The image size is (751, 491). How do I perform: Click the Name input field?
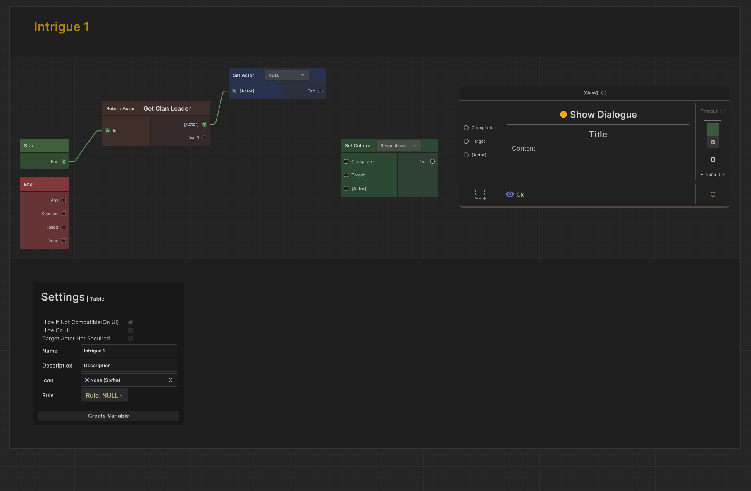coord(129,351)
